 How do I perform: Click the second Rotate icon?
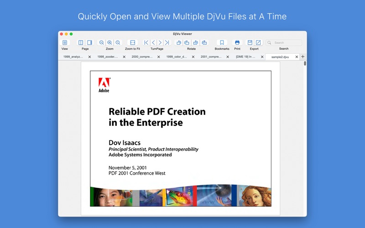point(187,42)
